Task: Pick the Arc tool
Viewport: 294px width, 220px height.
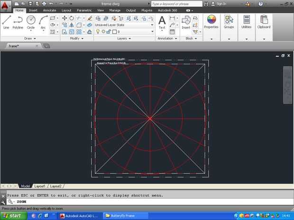Action: point(43,22)
